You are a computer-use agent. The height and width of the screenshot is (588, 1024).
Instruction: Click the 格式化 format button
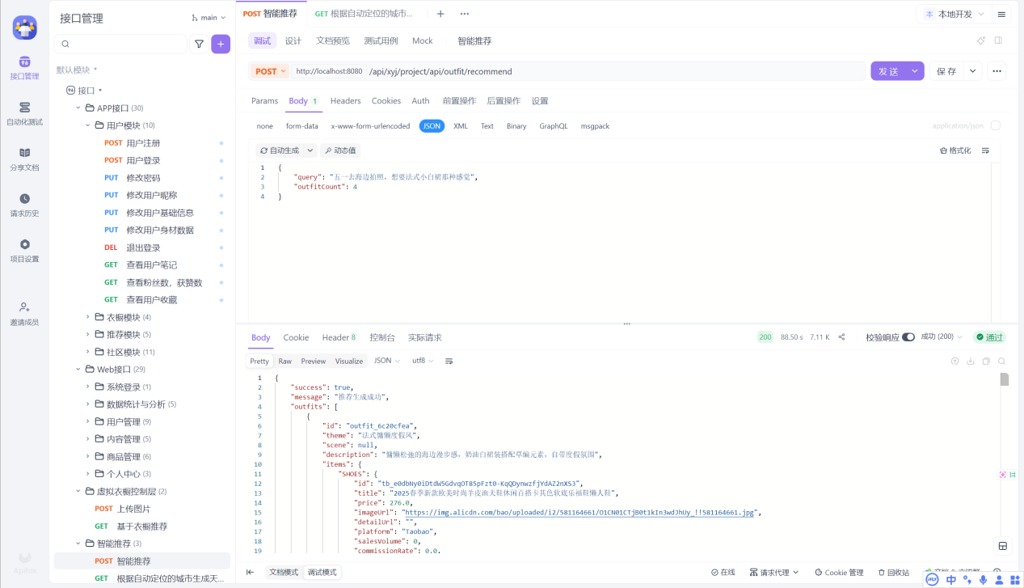point(955,150)
